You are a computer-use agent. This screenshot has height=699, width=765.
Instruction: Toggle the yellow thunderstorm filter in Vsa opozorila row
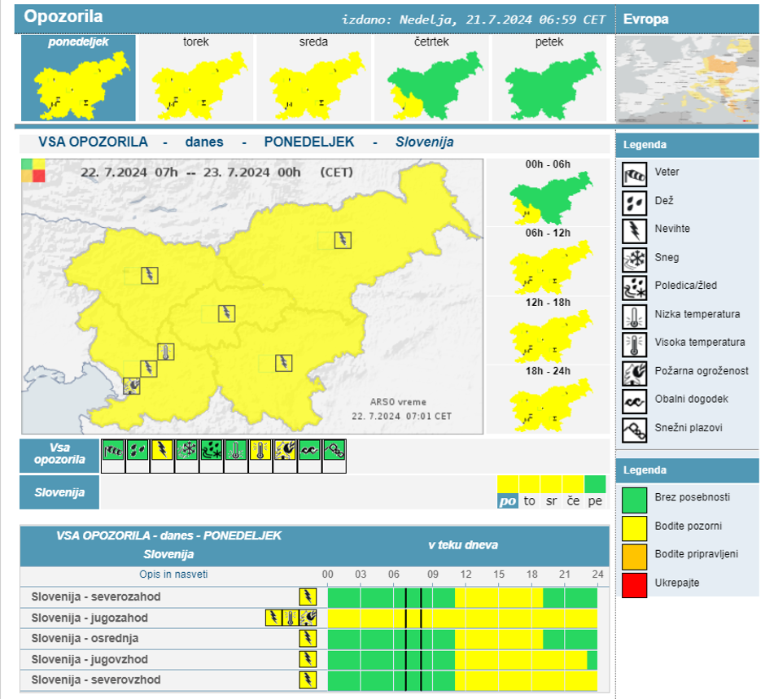pyautogui.click(x=163, y=449)
